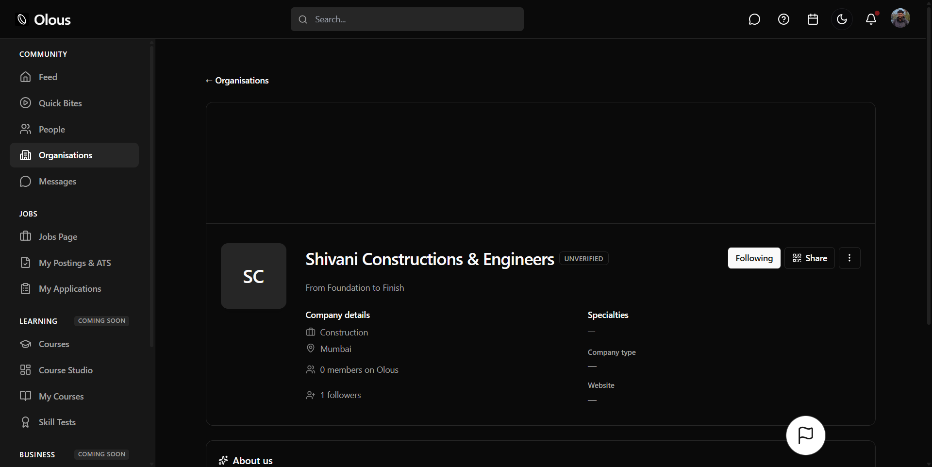Click the Quick Bites play icon

tap(25, 103)
